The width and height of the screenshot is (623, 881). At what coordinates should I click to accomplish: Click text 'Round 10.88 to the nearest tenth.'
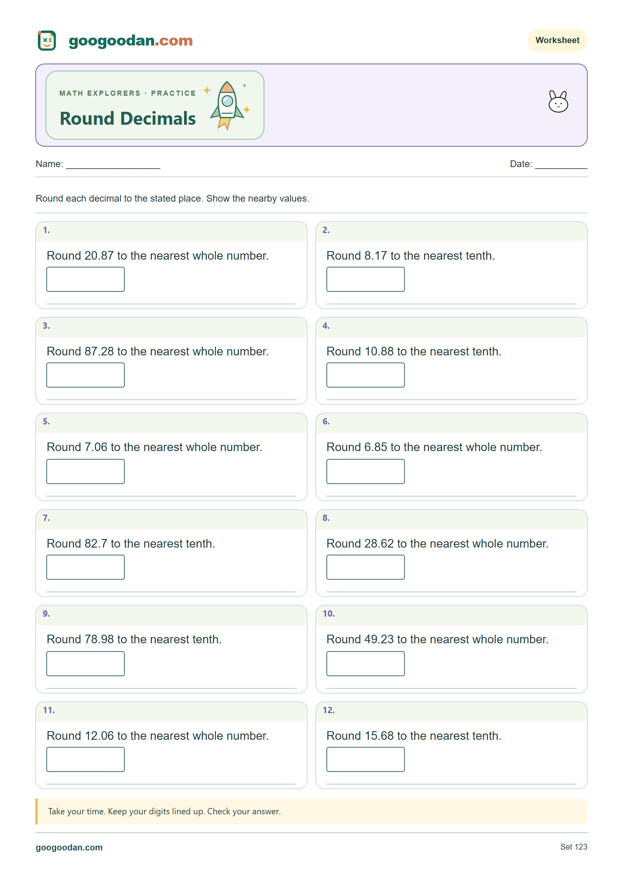pyautogui.click(x=414, y=351)
